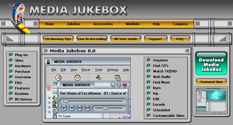This screenshot has height=125, width=233.
Task: Click the green bullet beside Burn
Action: 149,88
